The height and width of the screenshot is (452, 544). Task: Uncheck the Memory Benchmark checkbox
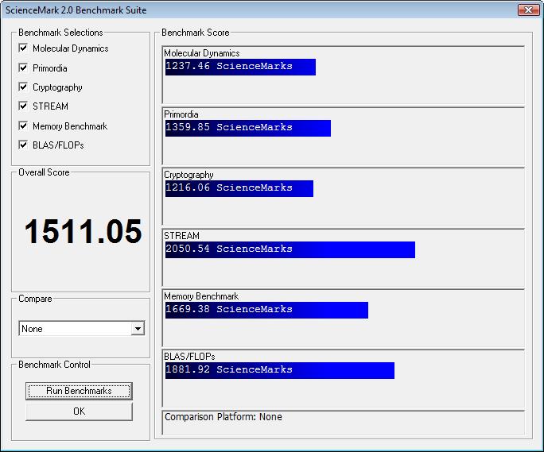(x=23, y=126)
